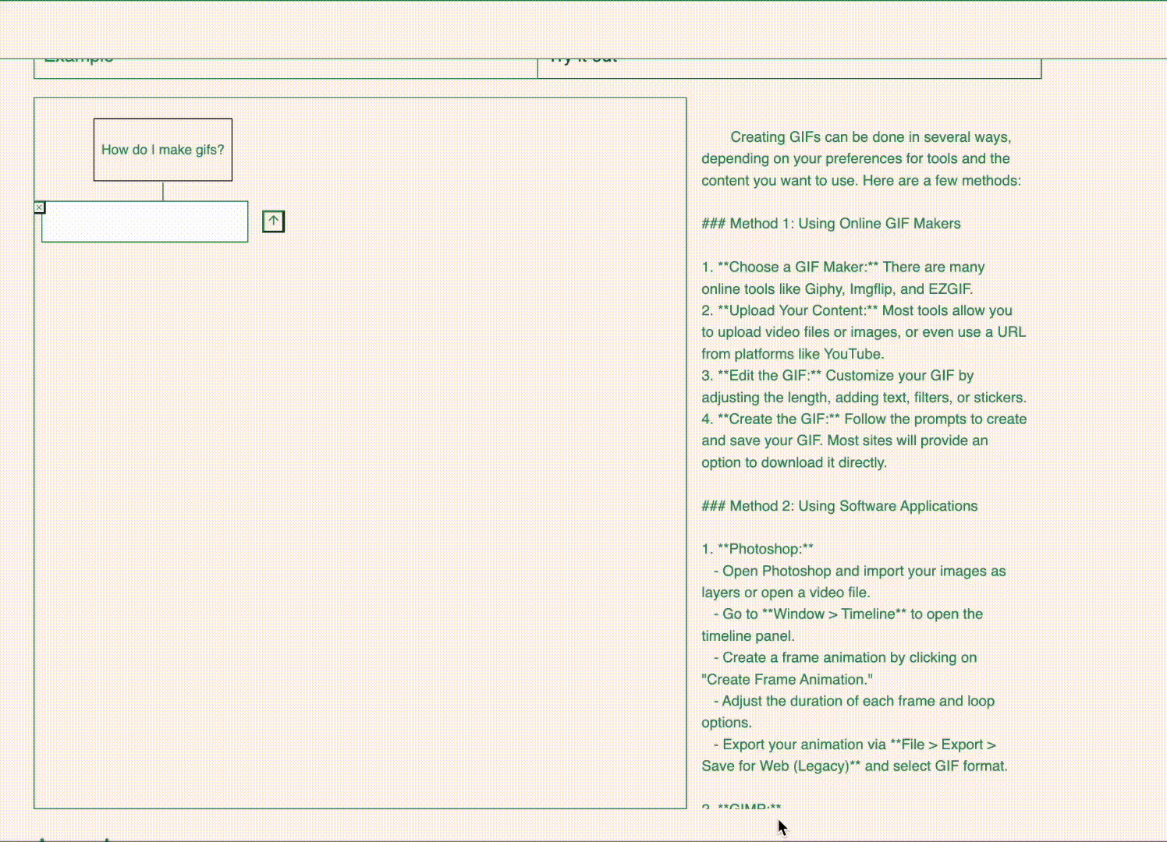Click the "Method 1: Using Online GIF Makers" heading
This screenshot has width=1167, height=842.
coord(831,224)
